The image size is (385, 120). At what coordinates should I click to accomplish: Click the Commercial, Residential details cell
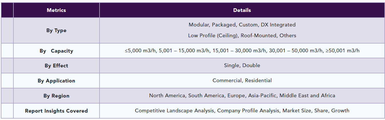(x=242, y=81)
